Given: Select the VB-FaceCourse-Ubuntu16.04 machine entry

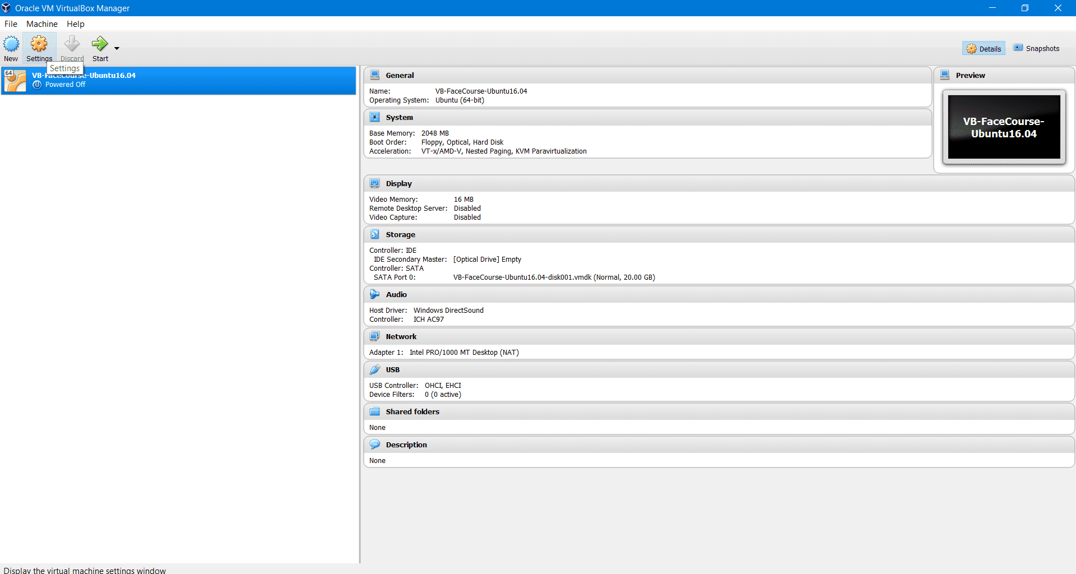Looking at the screenshot, I should tap(178, 80).
